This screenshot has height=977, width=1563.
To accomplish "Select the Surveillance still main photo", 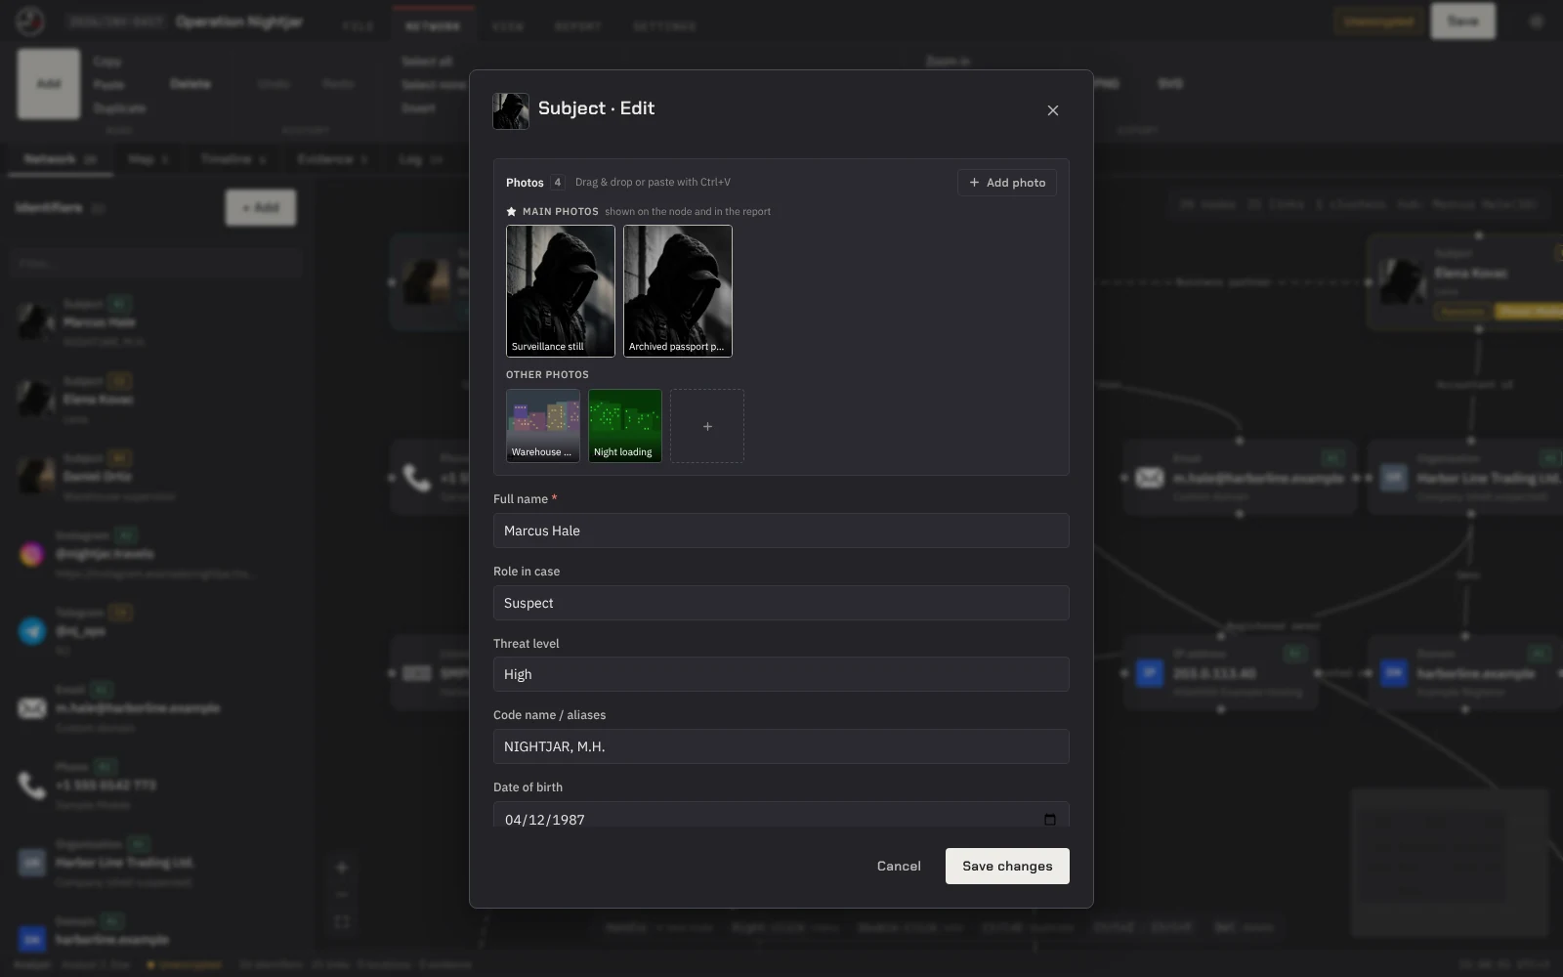I will pos(561,291).
